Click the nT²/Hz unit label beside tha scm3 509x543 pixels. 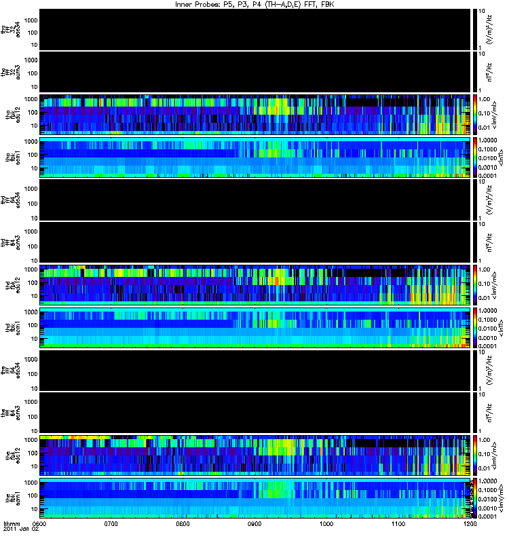490,72
